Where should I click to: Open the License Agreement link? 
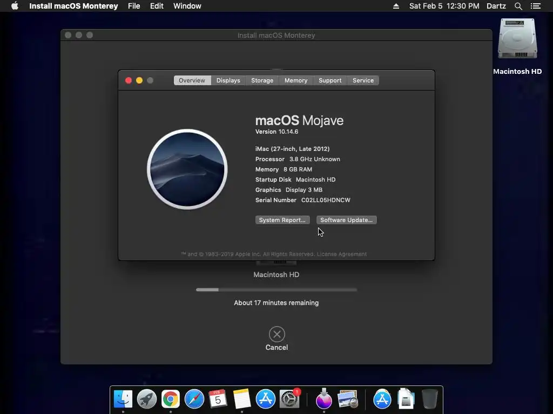click(x=342, y=254)
